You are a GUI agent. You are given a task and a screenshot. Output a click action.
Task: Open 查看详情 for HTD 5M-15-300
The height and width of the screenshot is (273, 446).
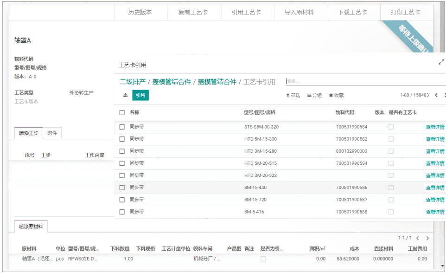(435, 139)
